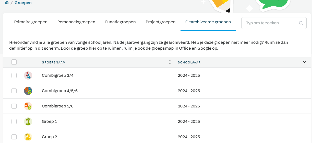Sort the list by Groepsnaam arrows

click(x=170, y=62)
